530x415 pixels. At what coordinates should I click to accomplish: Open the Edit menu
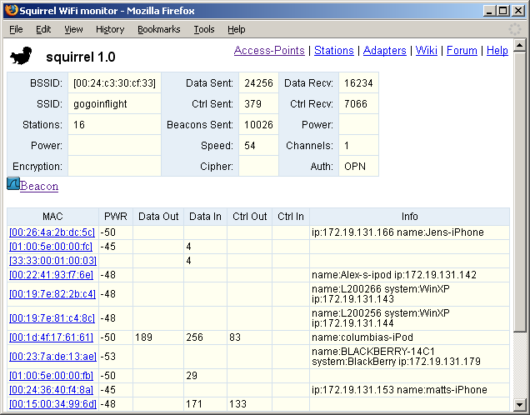point(43,29)
